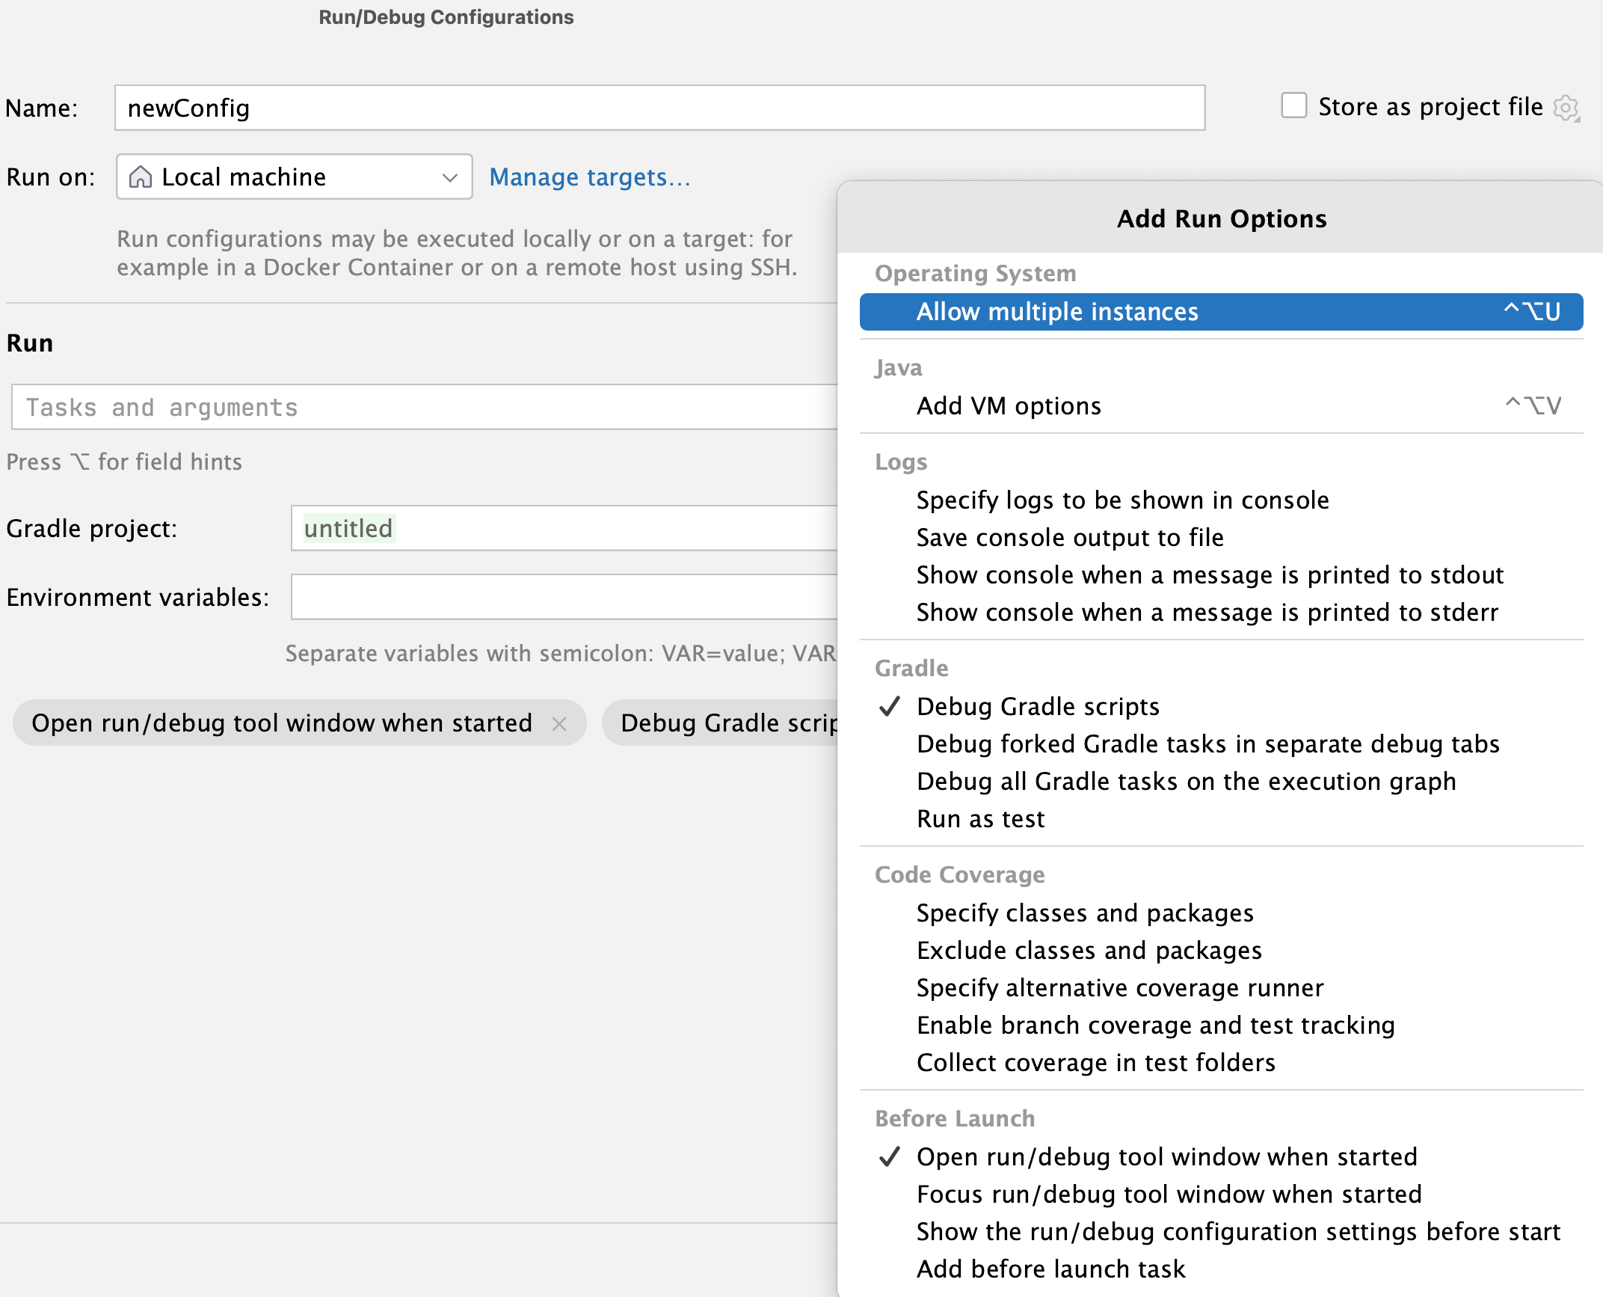Toggle Debug all Gradle tasks on execution graph
Image resolution: width=1603 pixels, height=1297 pixels.
1221,781
